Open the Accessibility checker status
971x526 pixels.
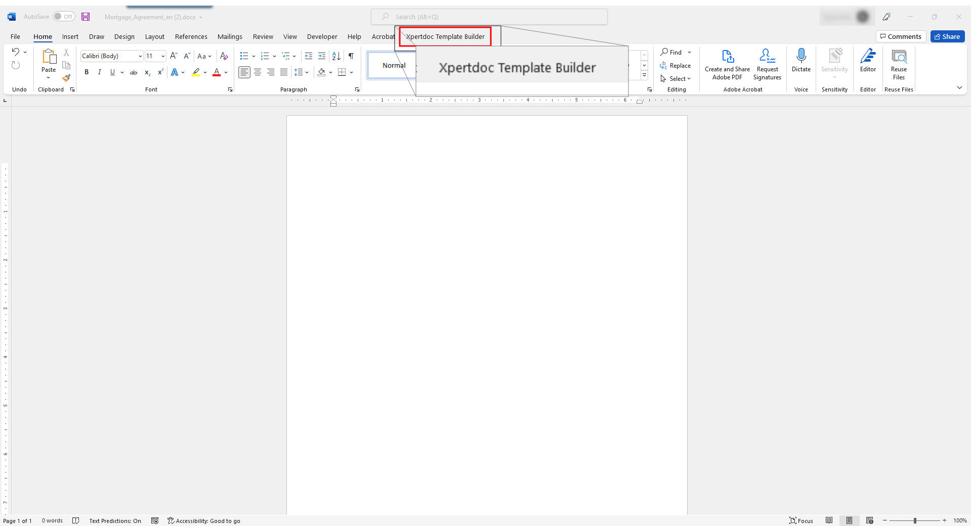coord(204,521)
